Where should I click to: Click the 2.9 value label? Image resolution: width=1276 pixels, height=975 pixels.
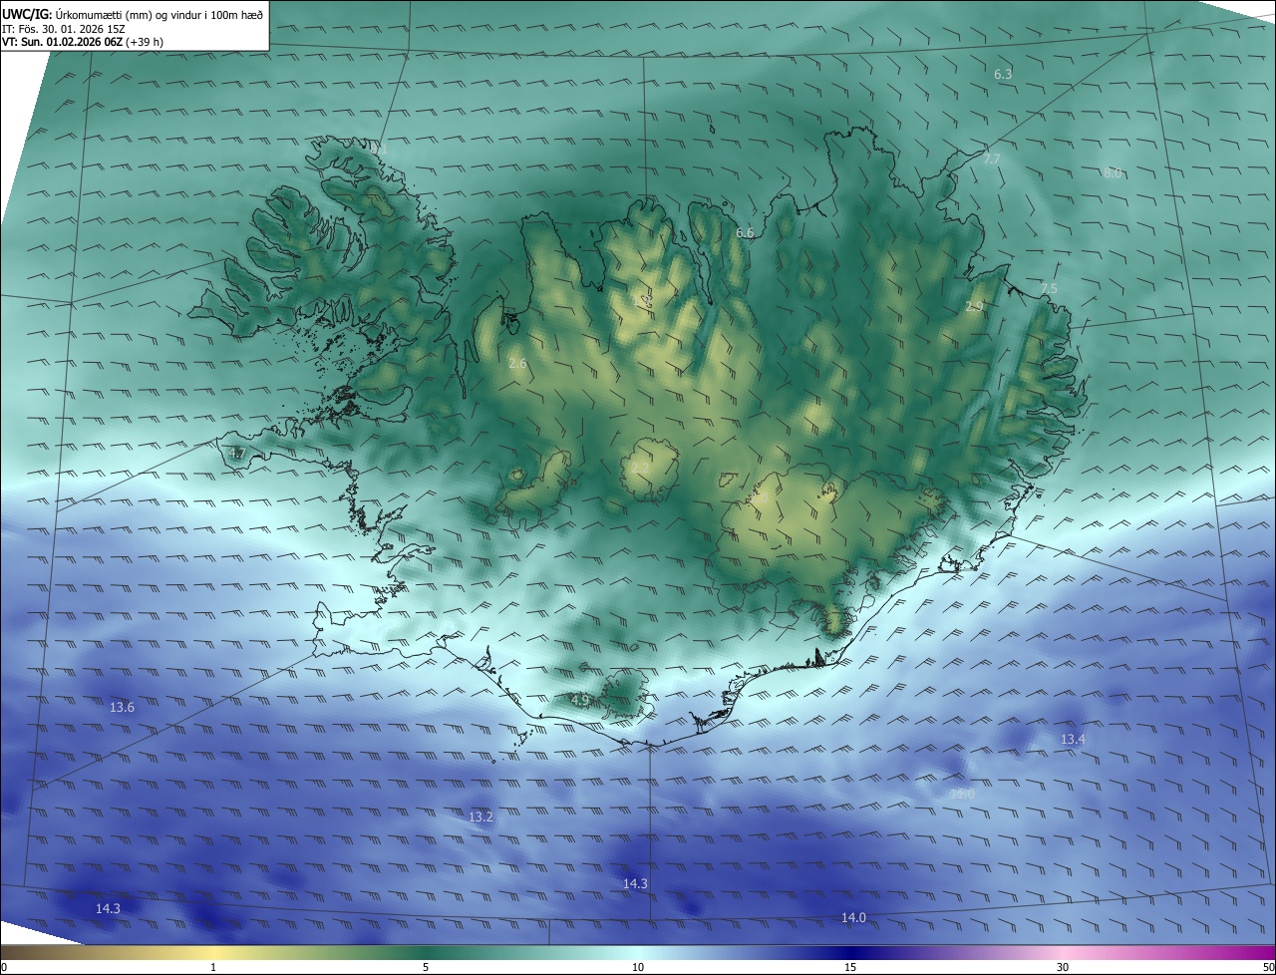pyautogui.click(x=974, y=307)
